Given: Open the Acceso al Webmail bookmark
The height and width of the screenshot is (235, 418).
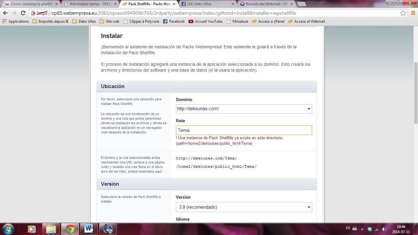Looking at the screenshot, I should coord(307,21).
